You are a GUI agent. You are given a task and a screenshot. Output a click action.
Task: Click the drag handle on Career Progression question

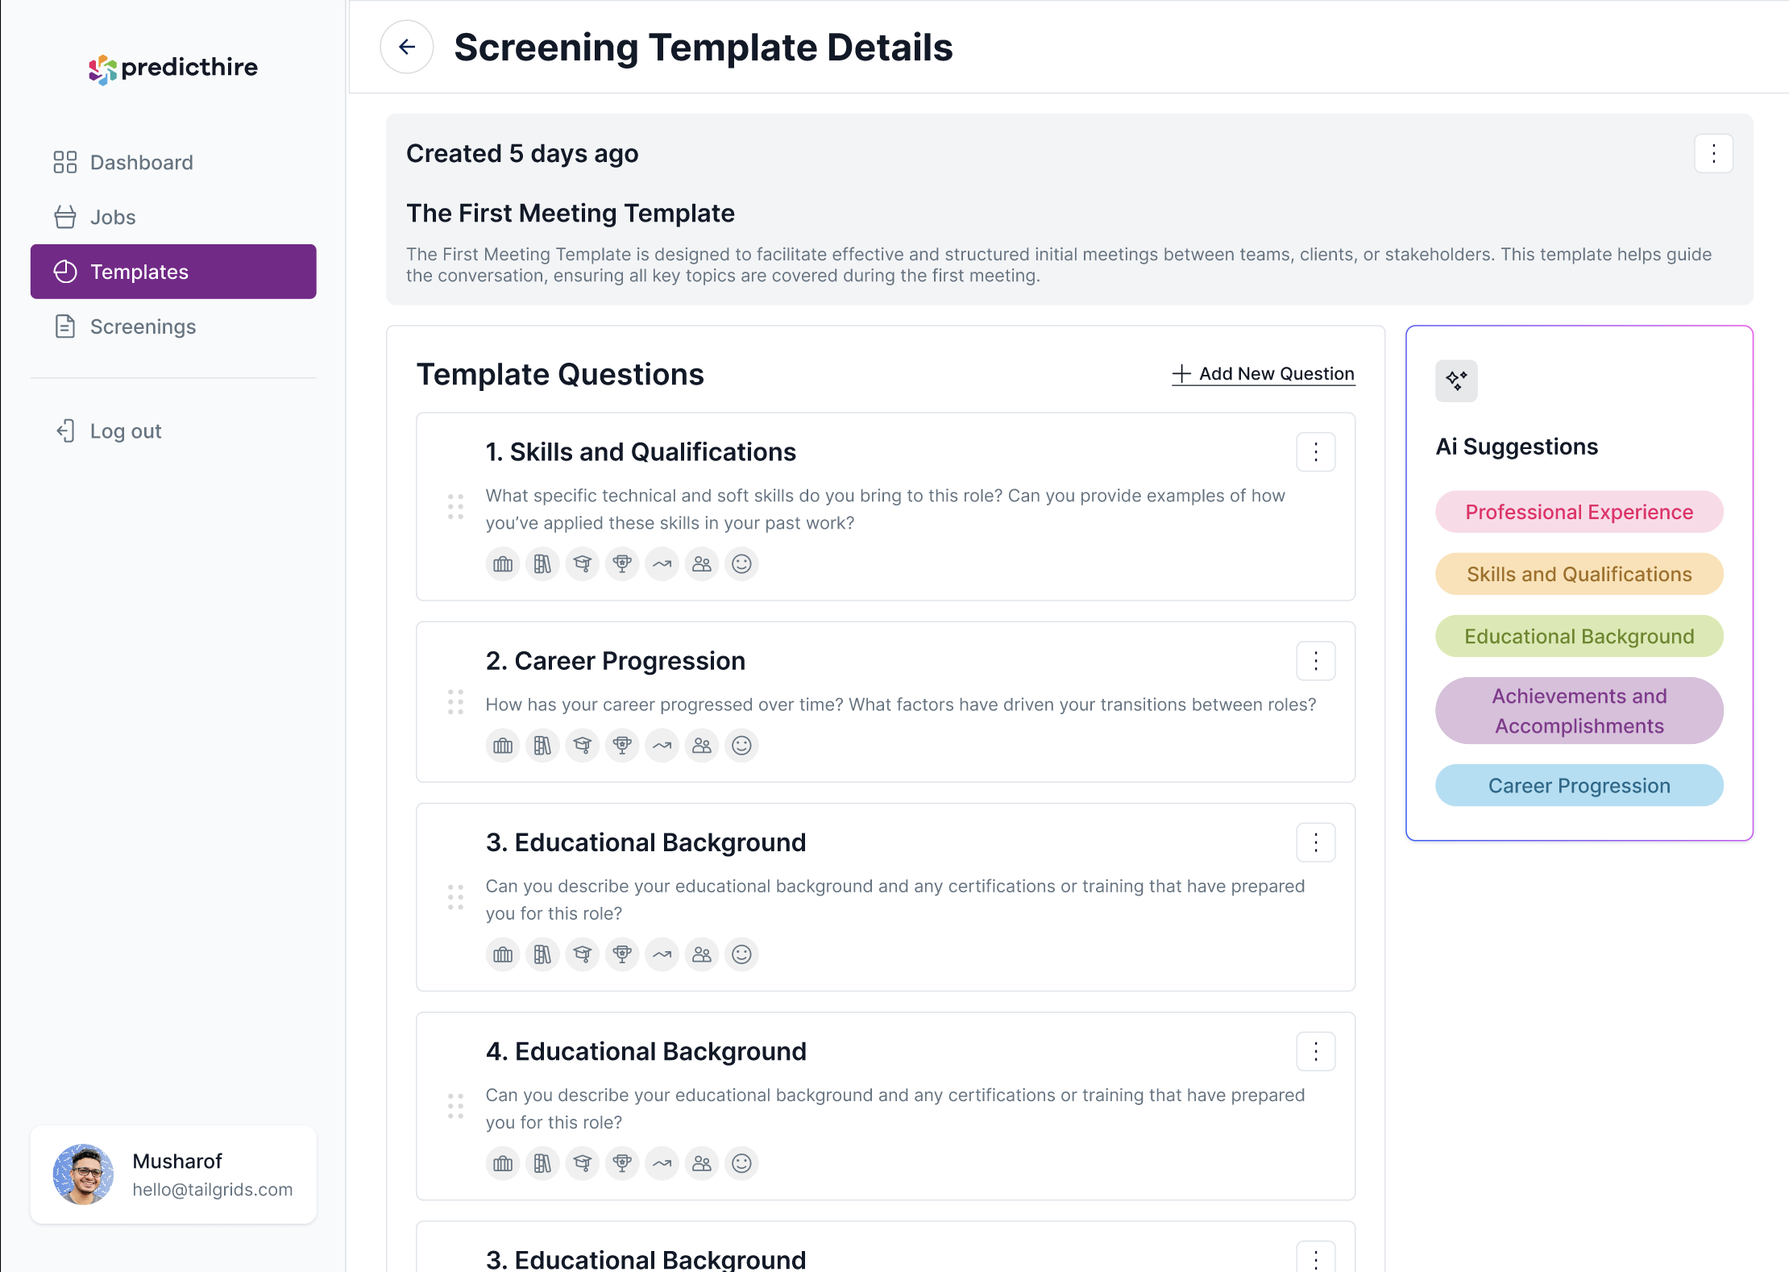coord(455,705)
